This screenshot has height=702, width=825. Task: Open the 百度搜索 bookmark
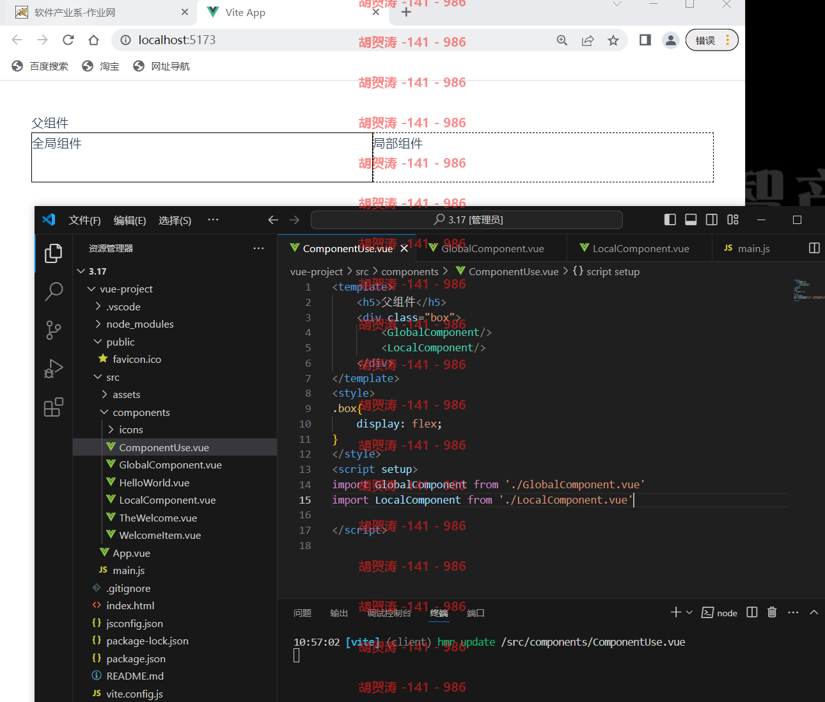click(40, 67)
